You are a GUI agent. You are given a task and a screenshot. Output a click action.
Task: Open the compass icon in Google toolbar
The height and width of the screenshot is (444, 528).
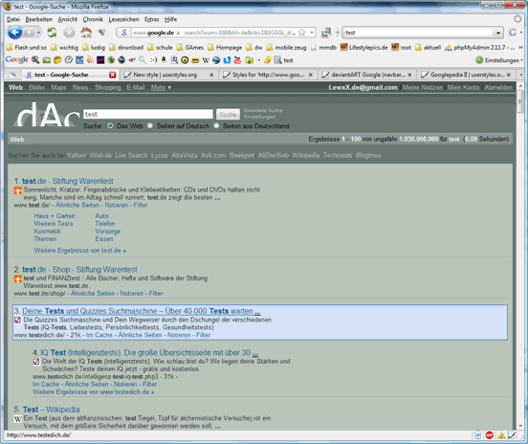pos(69,60)
